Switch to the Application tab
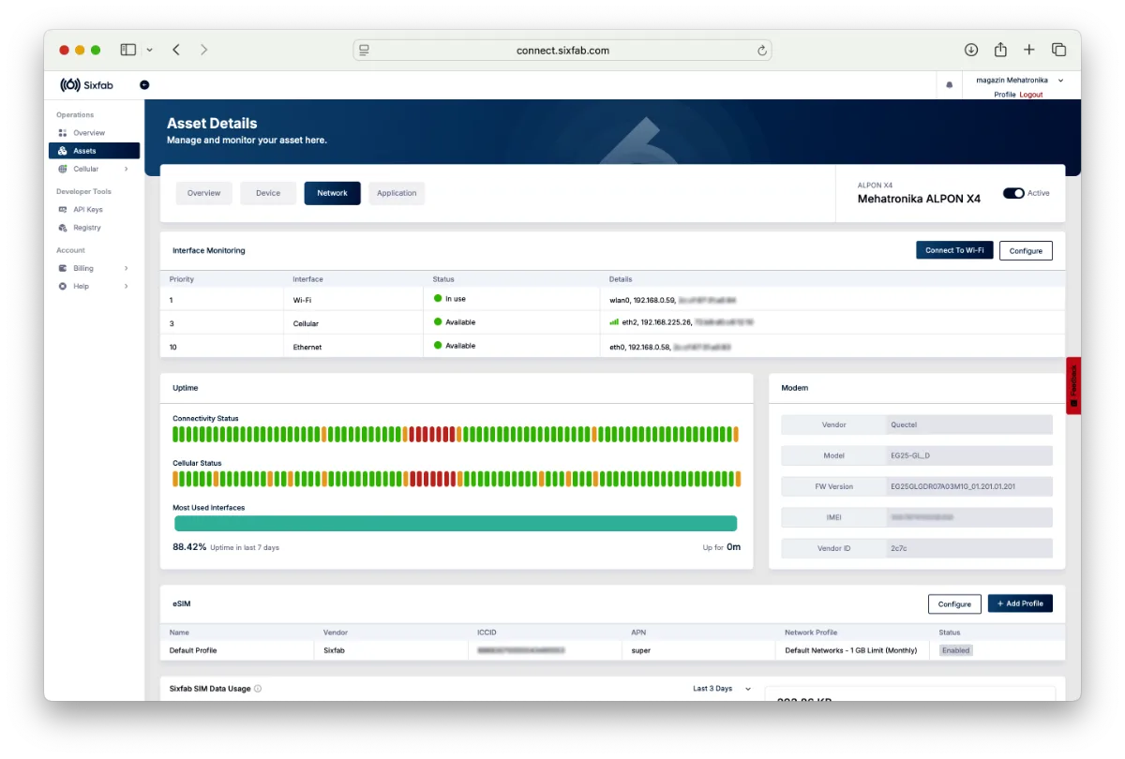The image size is (1125, 759). click(397, 193)
